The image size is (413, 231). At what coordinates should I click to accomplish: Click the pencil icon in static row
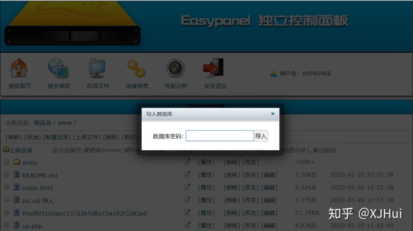click(188, 162)
